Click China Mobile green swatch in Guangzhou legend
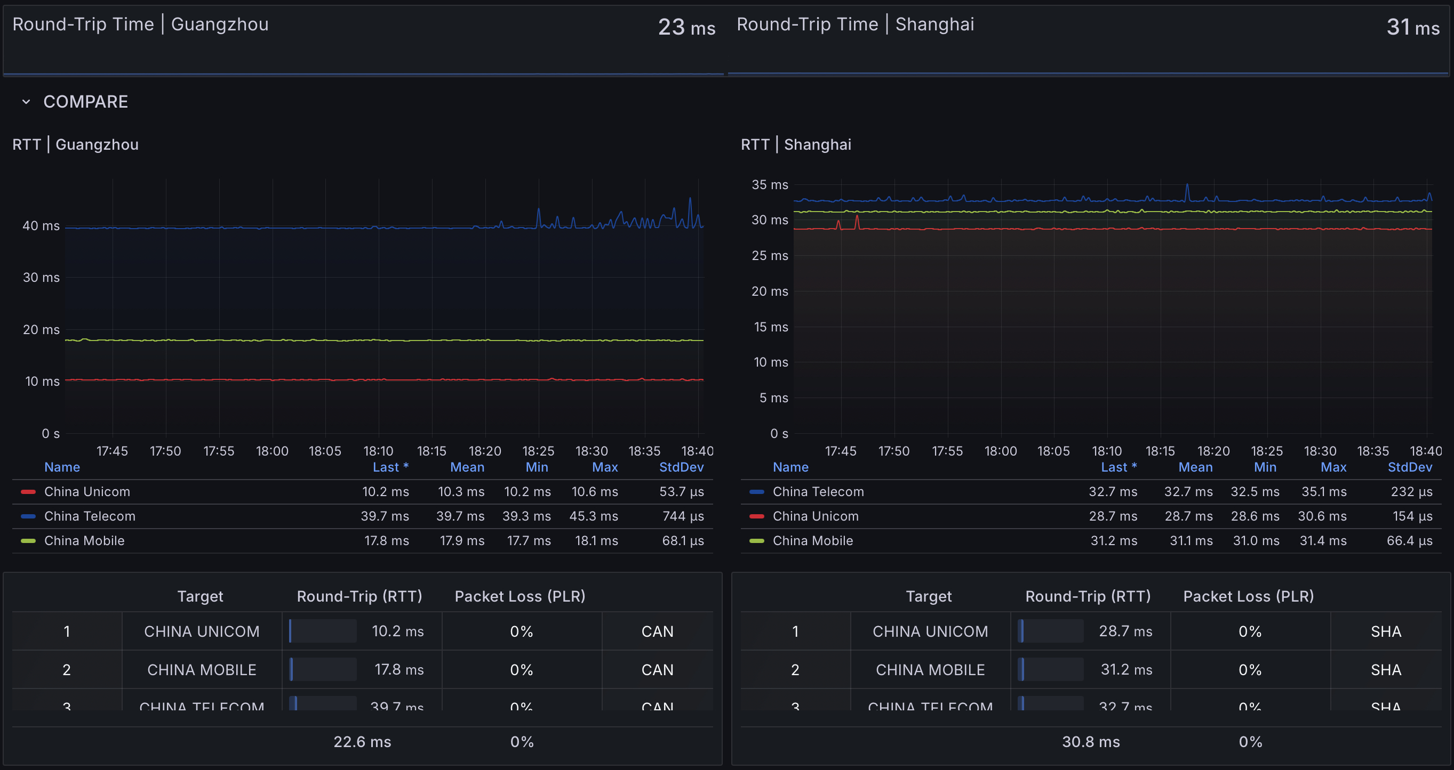Viewport: 1454px width, 770px height. pos(28,540)
